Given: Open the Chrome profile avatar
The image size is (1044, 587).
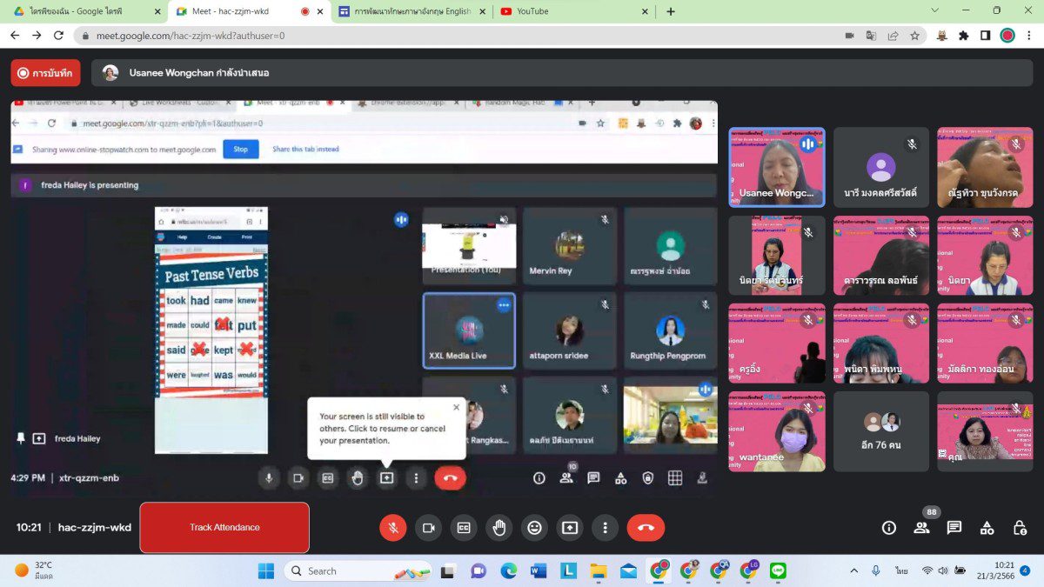Looking at the screenshot, I should (x=1007, y=36).
